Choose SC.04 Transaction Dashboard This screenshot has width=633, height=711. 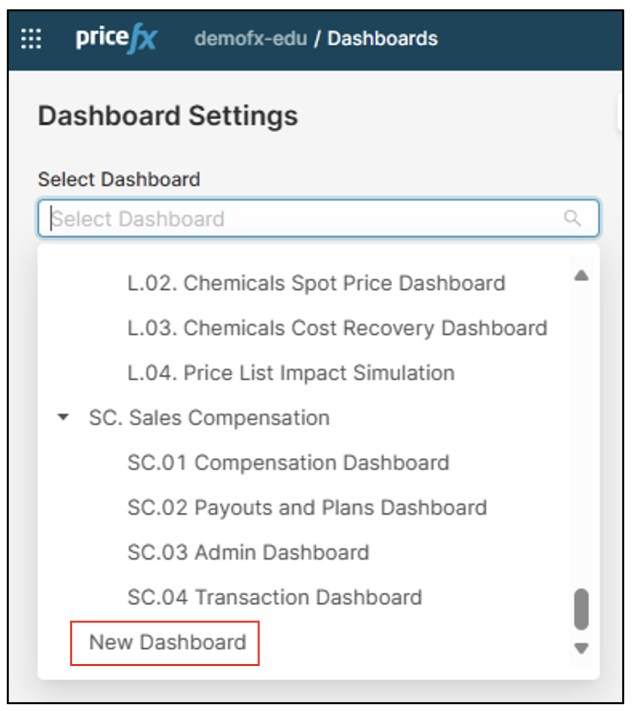point(274,597)
